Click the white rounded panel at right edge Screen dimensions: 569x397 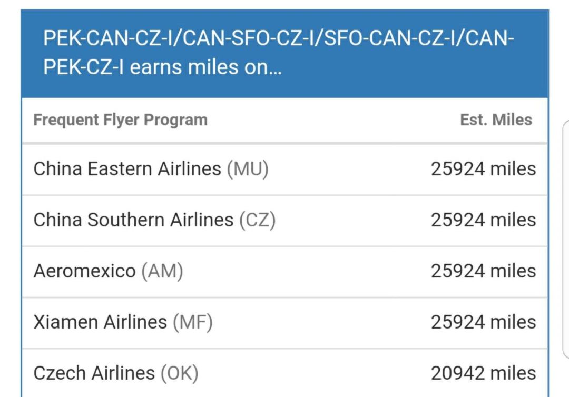[565, 237]
